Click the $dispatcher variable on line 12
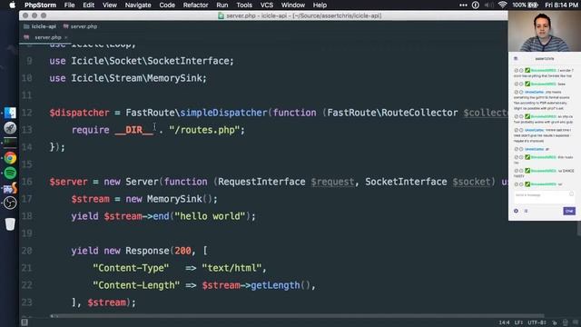Viewport: 581px width, 327px height. [79, 113]
